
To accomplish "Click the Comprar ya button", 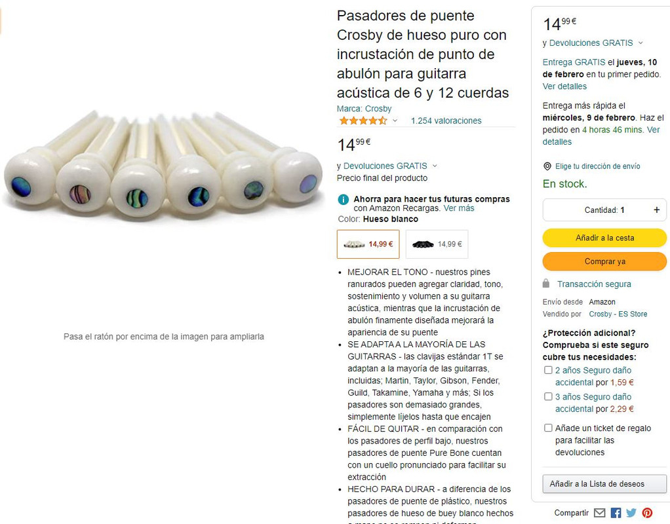I will 604,261.
